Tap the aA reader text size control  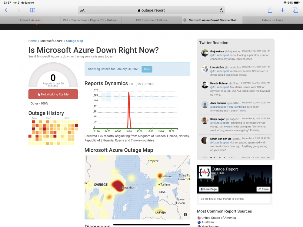click(82, 10)
